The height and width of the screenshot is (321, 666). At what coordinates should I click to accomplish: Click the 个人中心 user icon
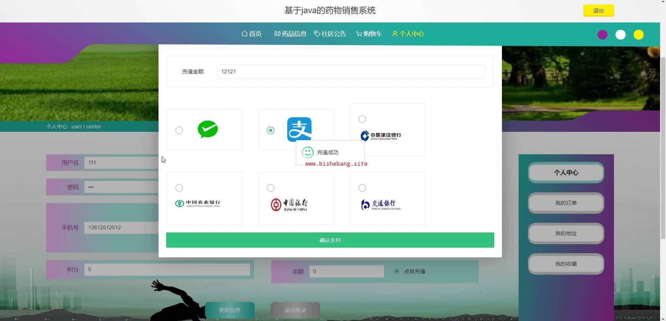(x=395, y=34)
